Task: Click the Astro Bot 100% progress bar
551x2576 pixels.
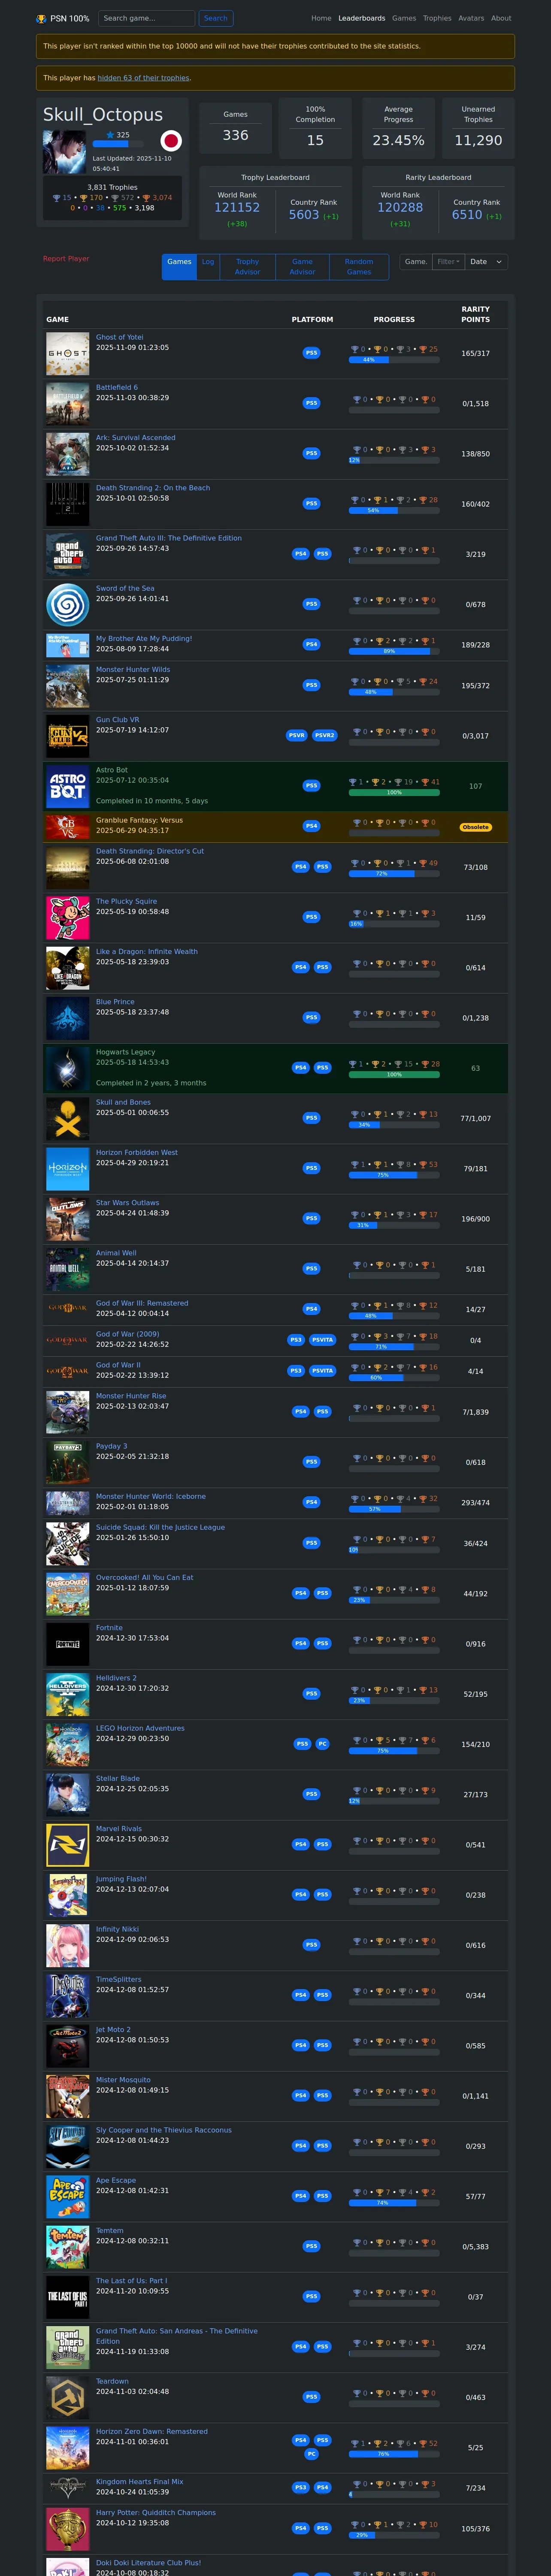Action: click(x=394, y=792)
